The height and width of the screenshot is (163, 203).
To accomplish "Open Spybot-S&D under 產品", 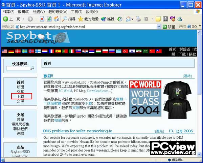I will click(20, 152).
